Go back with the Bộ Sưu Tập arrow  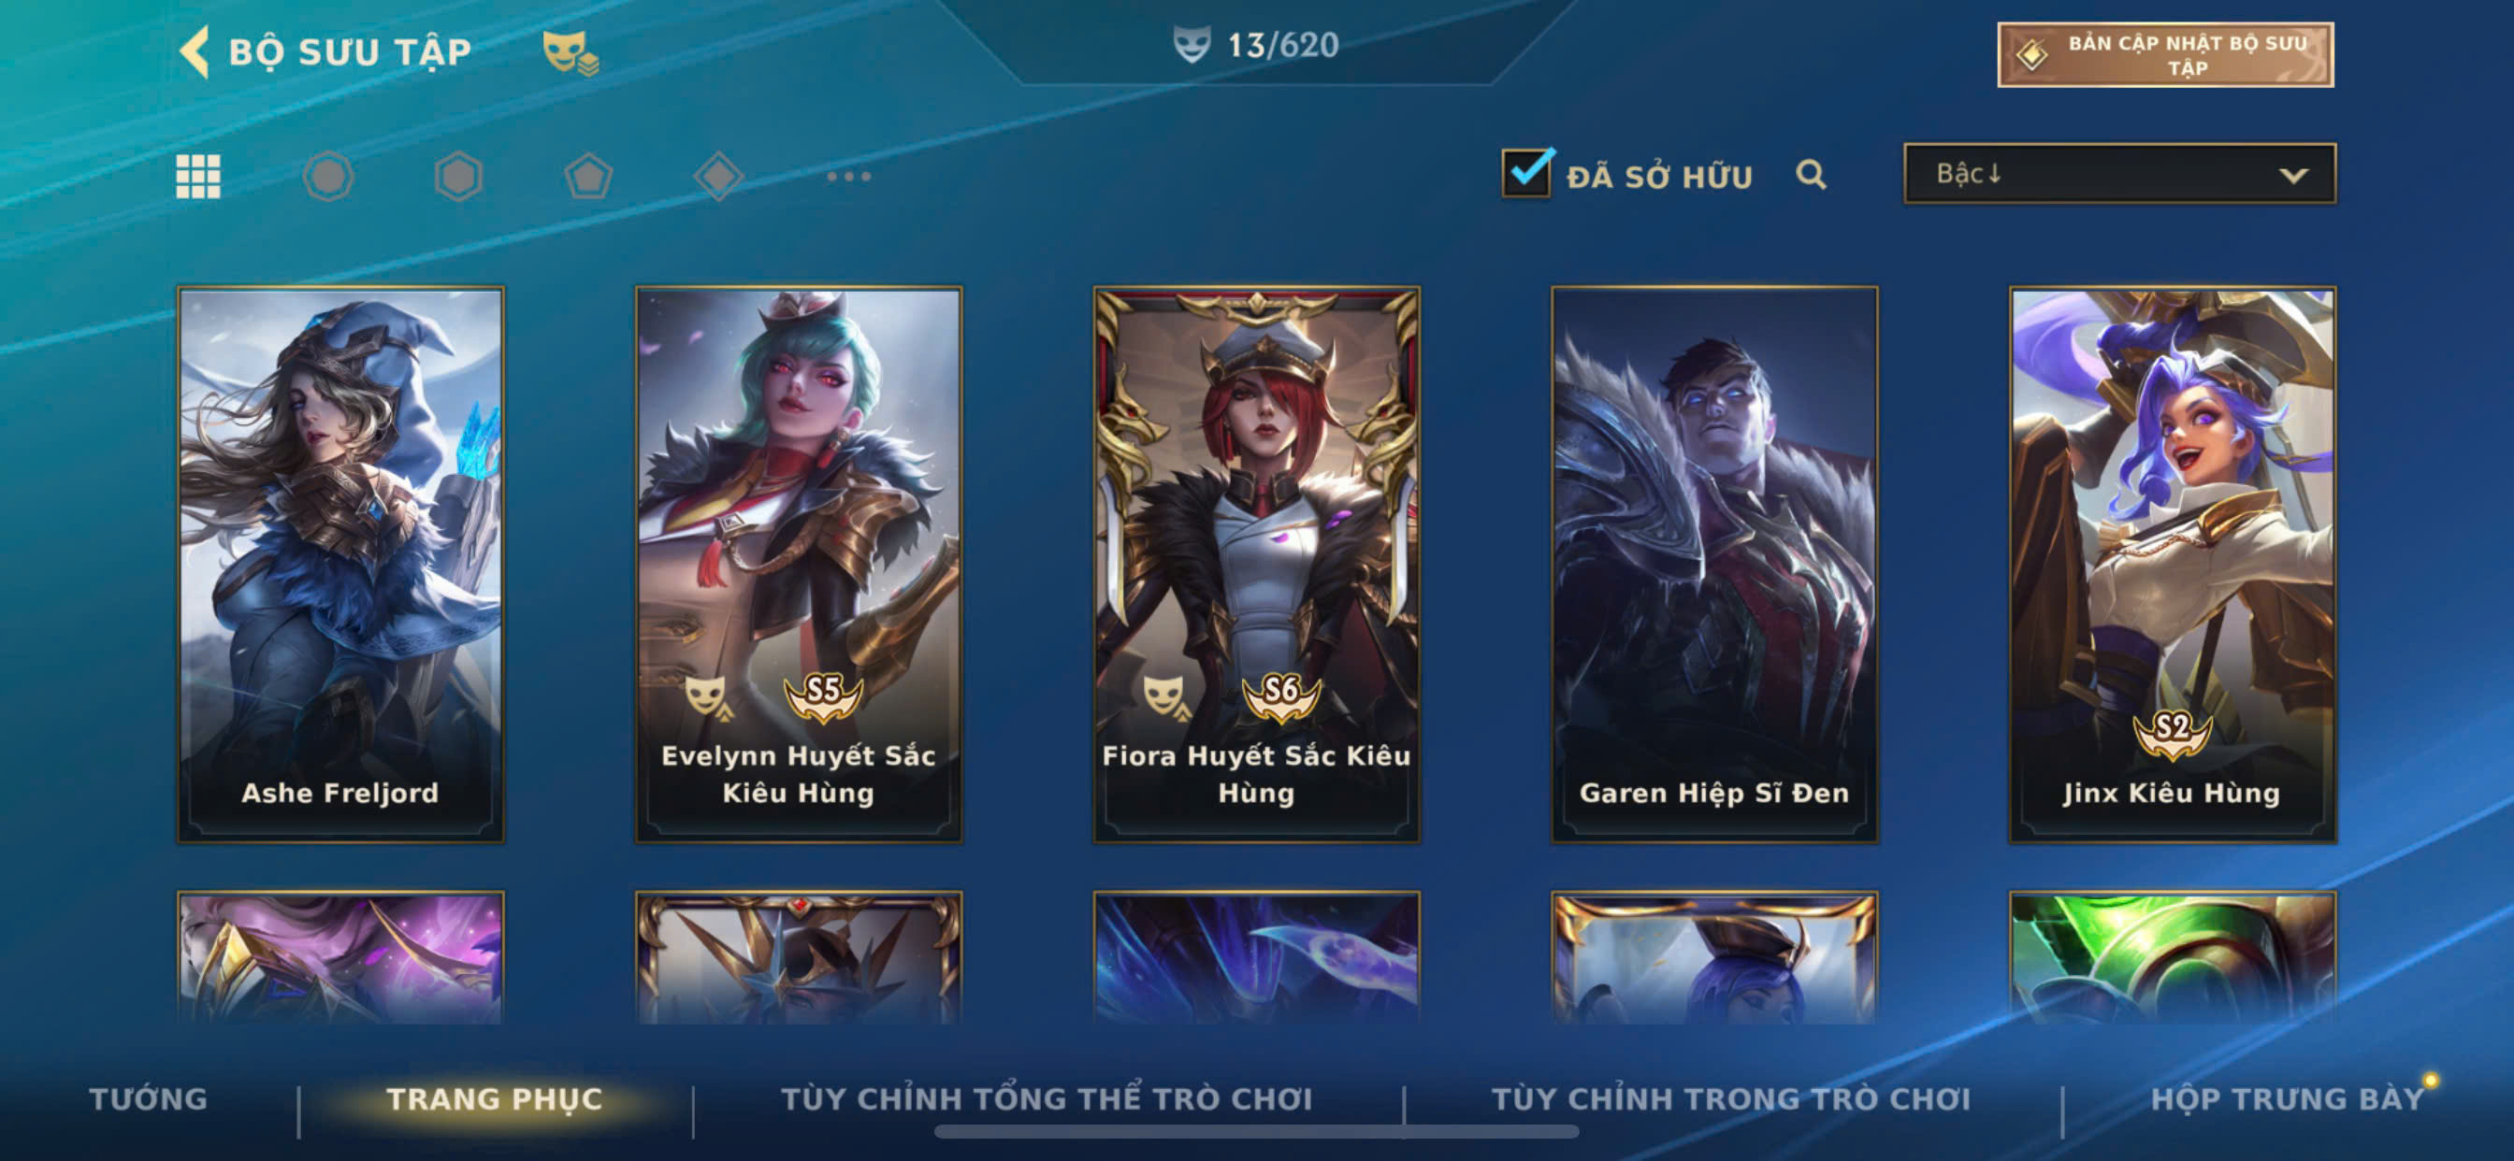point(195,51)
